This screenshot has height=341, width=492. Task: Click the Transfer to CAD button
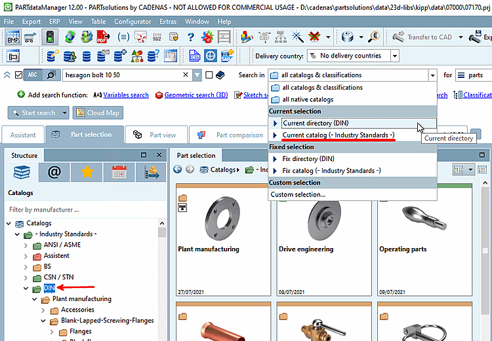422,37
